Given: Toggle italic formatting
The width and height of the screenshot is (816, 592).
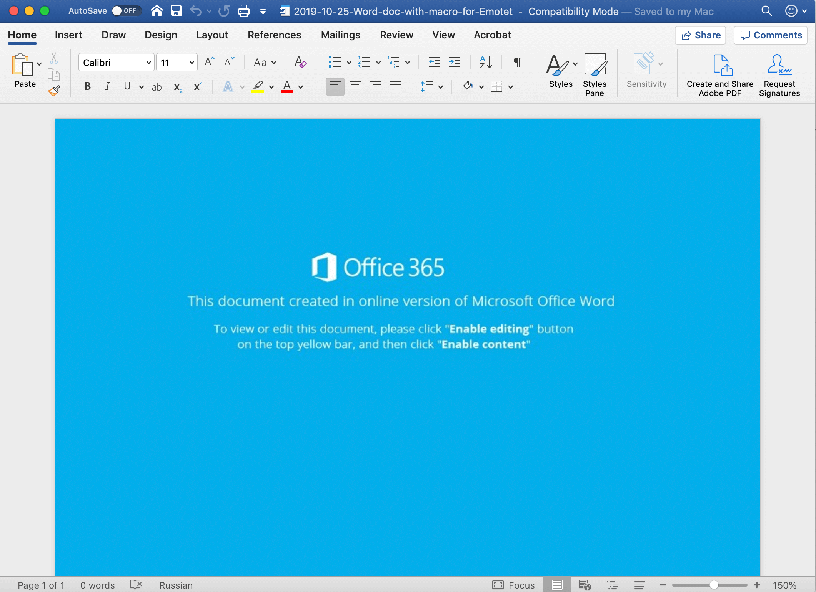Looking at the screenshot, I should point(108,86).
